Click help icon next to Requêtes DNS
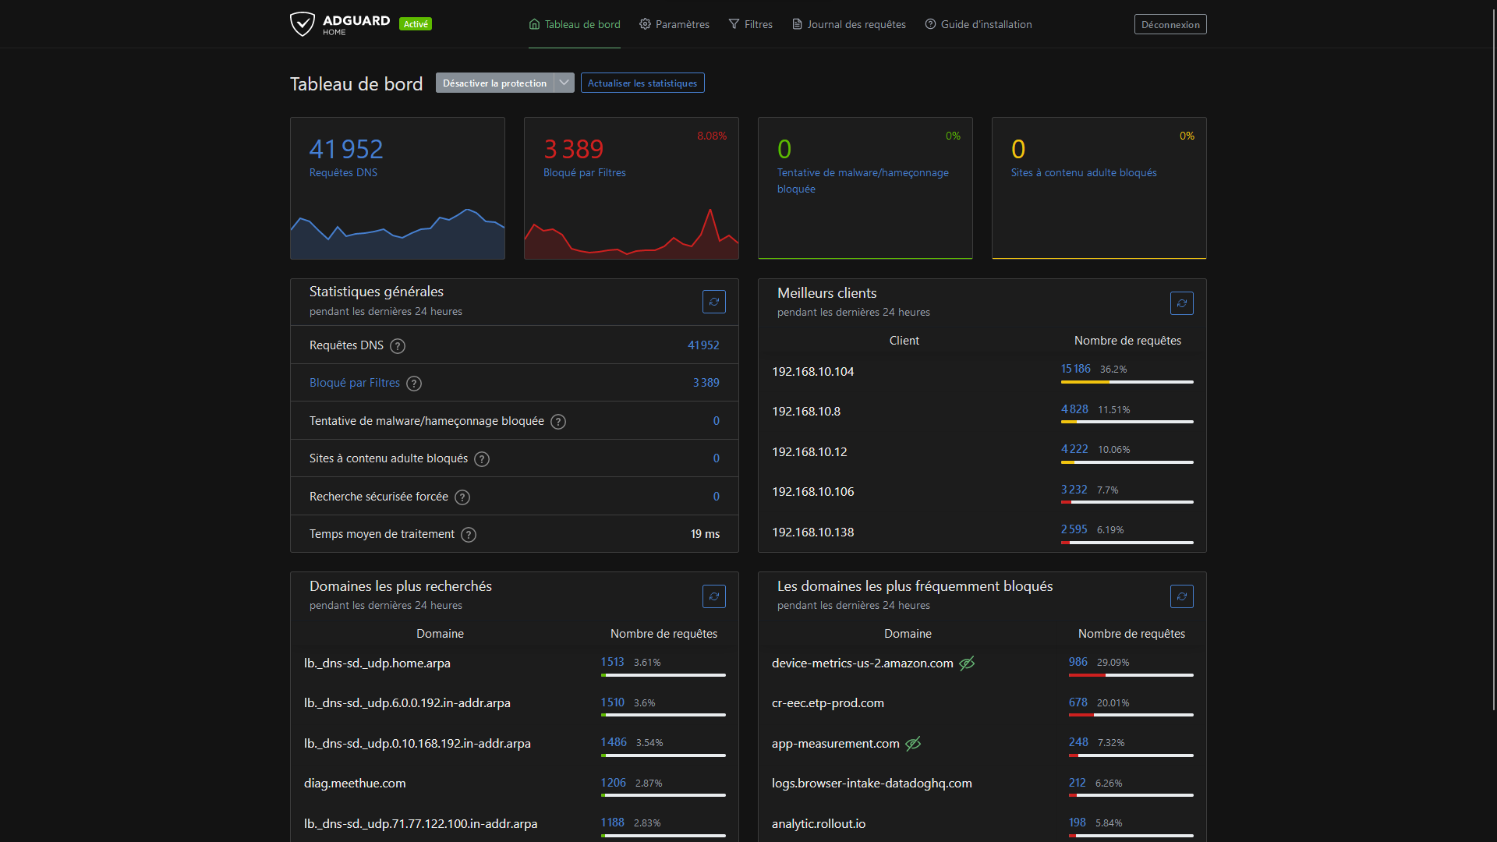1497x842 pixels. tap(398, 346)
